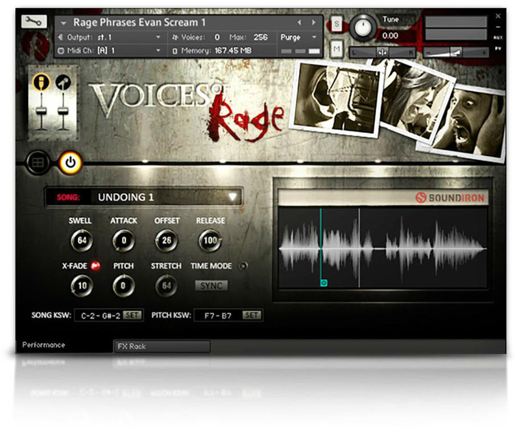Click the Voices count 0 value
The width and height of the screenshot is (519, 428).
pyautogui.click(x=217, y=37)
